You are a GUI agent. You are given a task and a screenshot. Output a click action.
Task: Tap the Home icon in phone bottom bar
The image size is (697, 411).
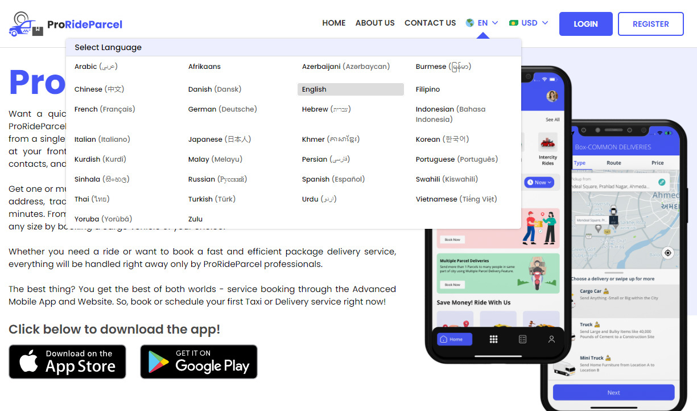[444, 339]
